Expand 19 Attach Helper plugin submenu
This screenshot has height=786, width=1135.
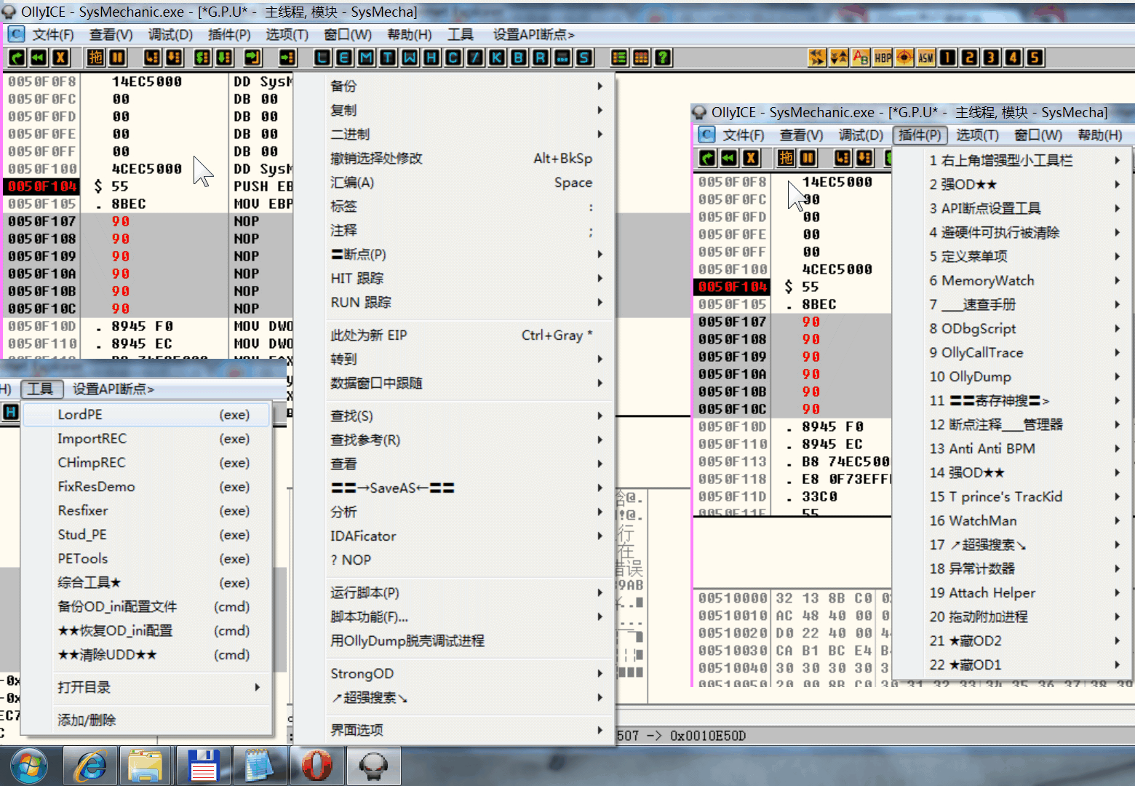click(x=1011, y=592)
